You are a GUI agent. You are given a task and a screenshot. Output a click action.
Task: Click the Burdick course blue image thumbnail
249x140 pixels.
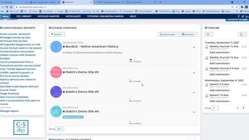tap(56, 47)
